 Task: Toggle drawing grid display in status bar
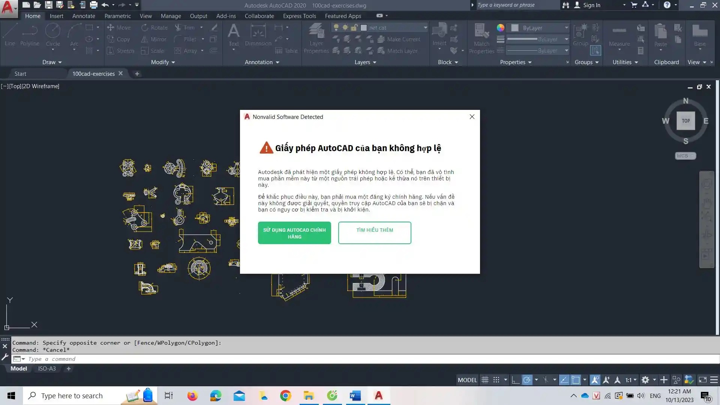pyautogui.click(x=485, y=380)
